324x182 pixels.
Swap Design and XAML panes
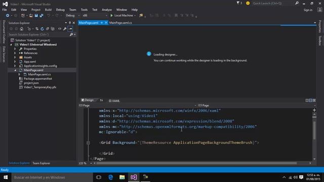tap(101, 100)
